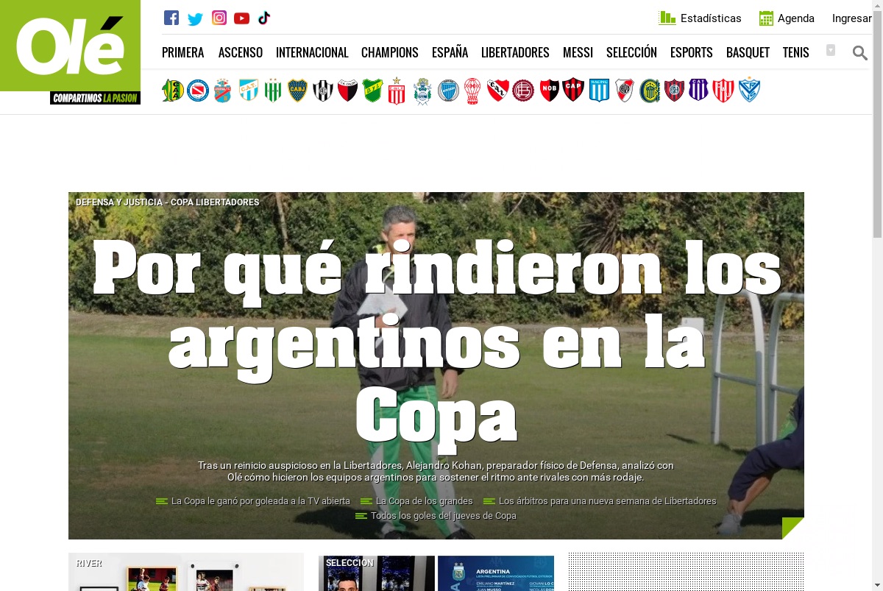The image size is (883, 591).
Task: Select the C.A. Colón crest
Action: (348, 91)
